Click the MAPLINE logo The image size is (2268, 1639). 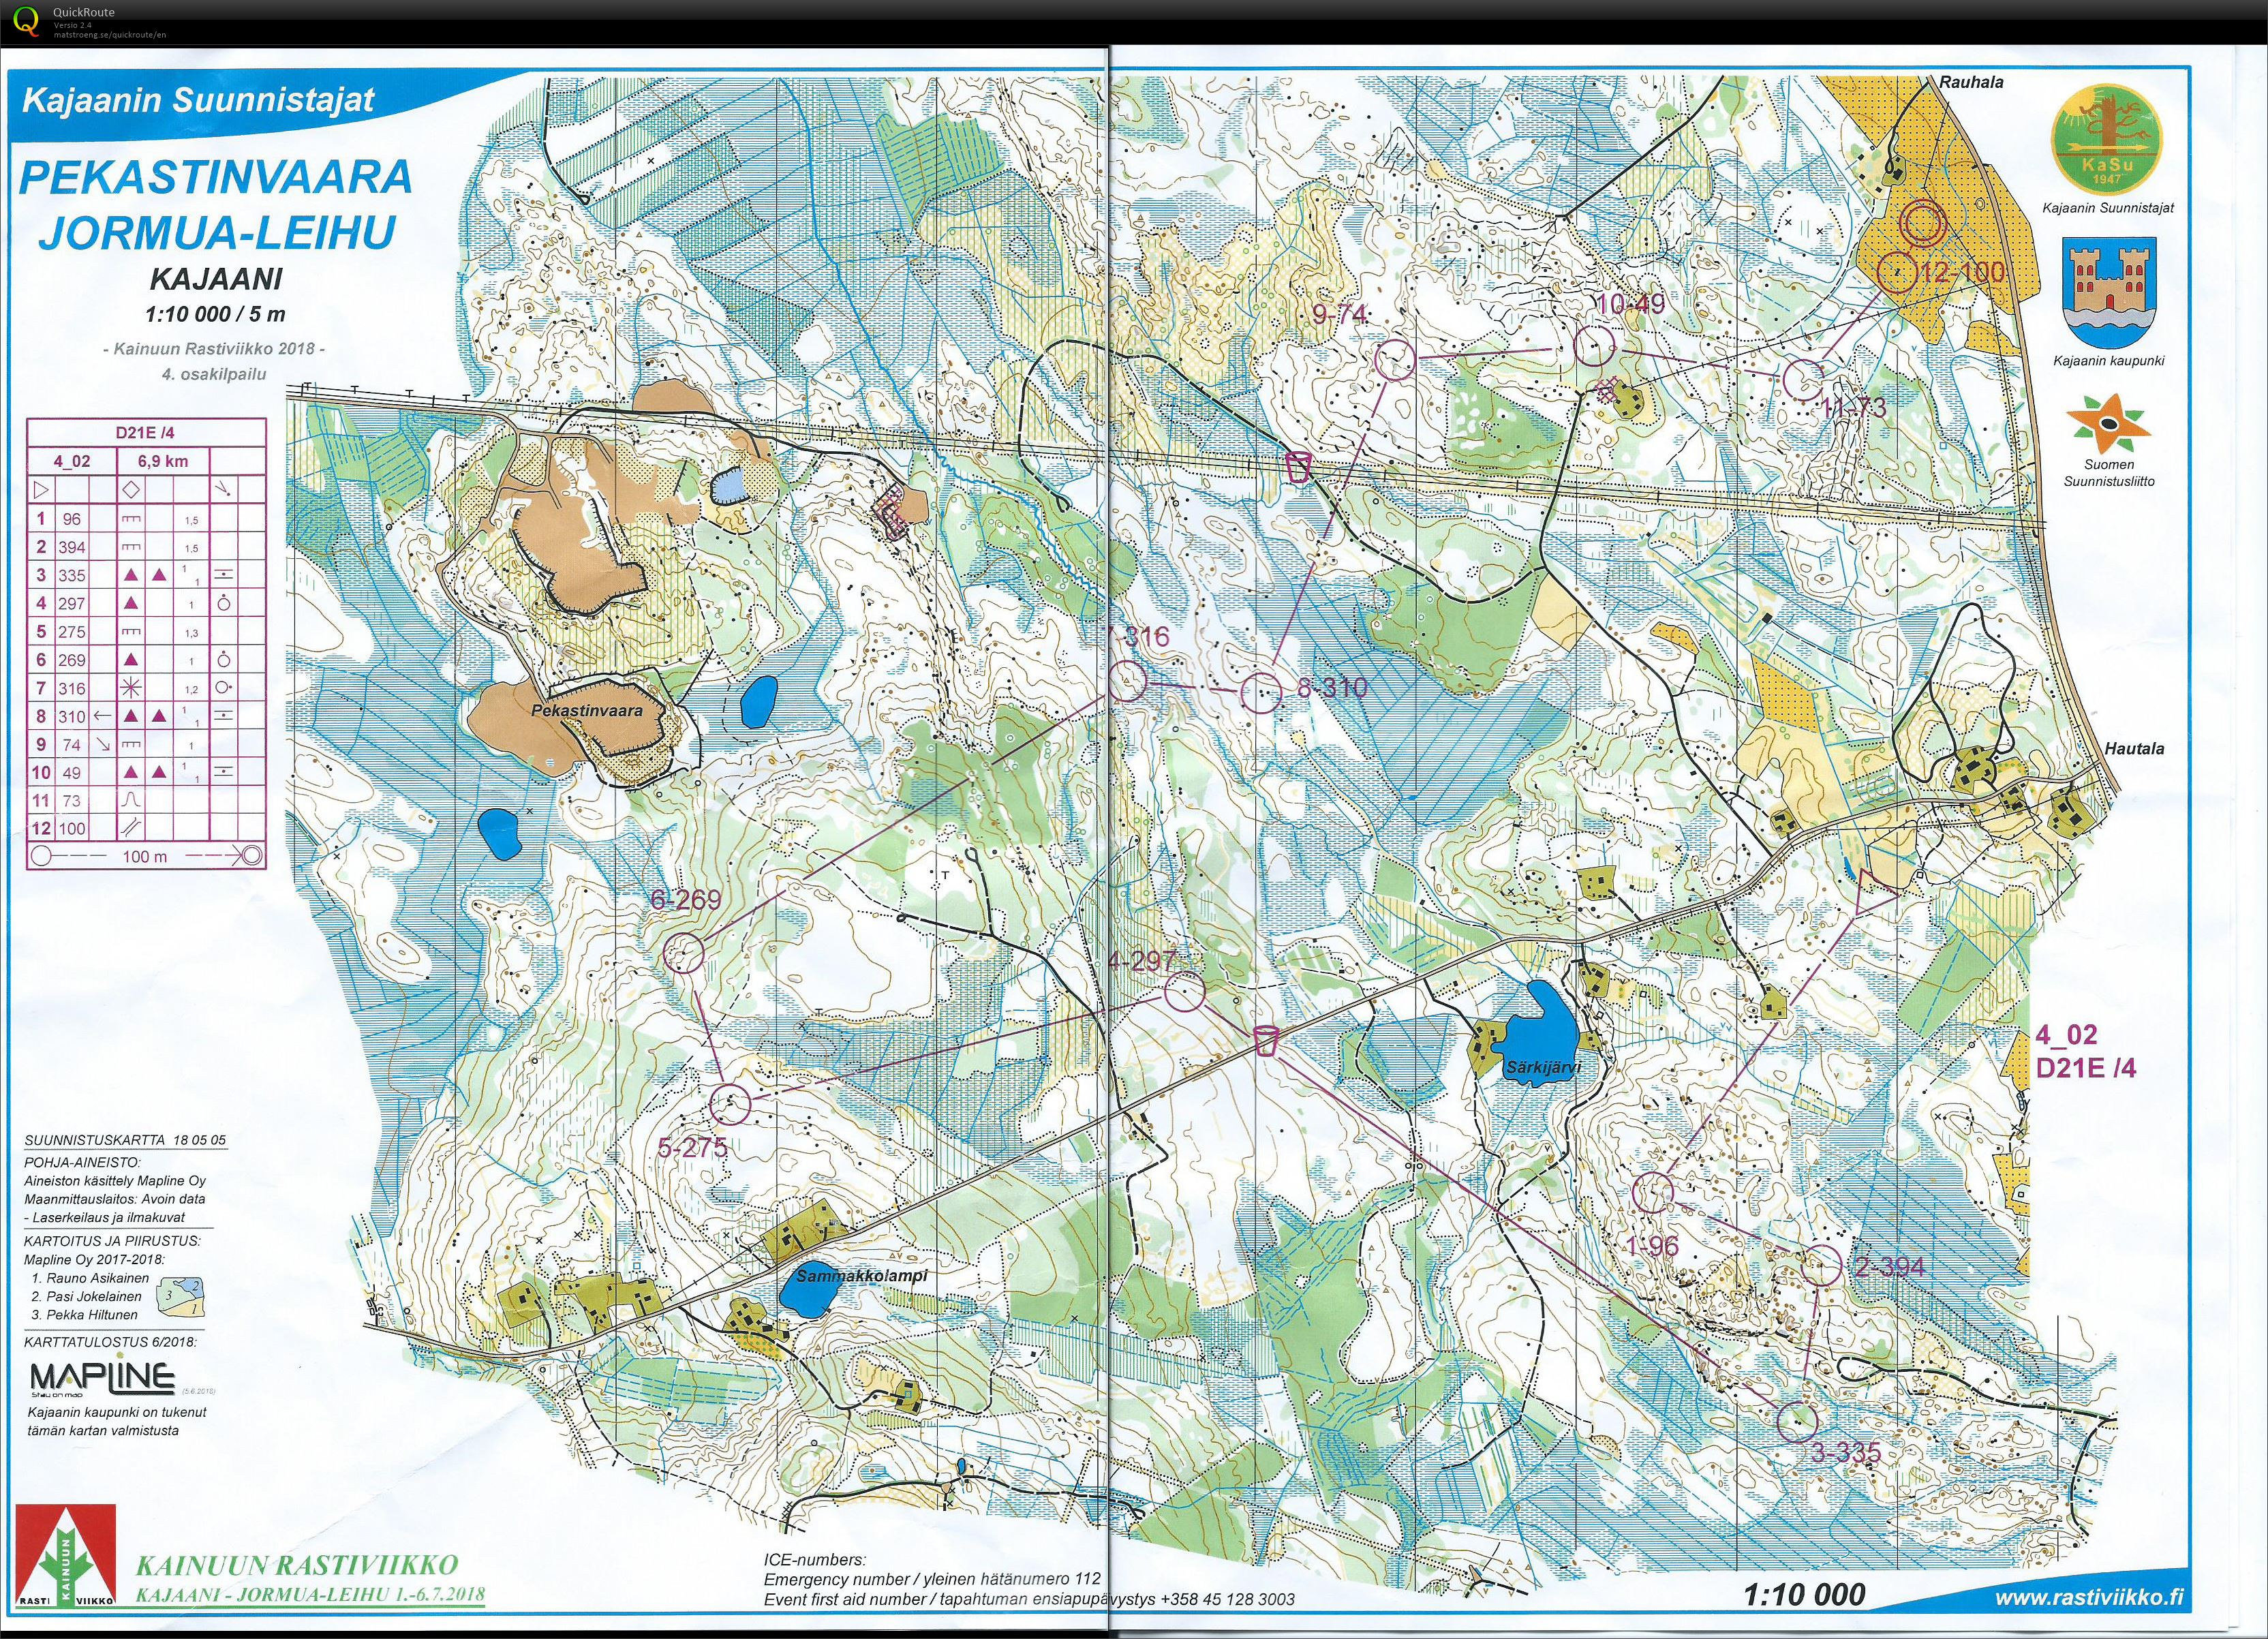tap(102, 1377)
